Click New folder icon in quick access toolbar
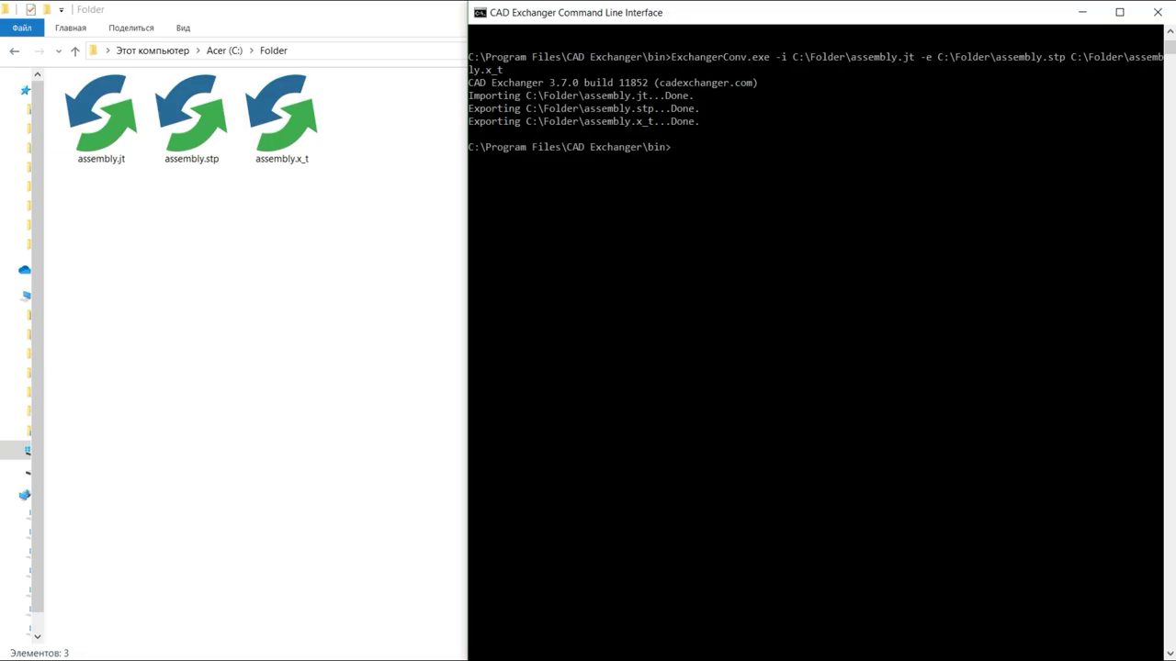The image size is (1176, 661). 47,9
